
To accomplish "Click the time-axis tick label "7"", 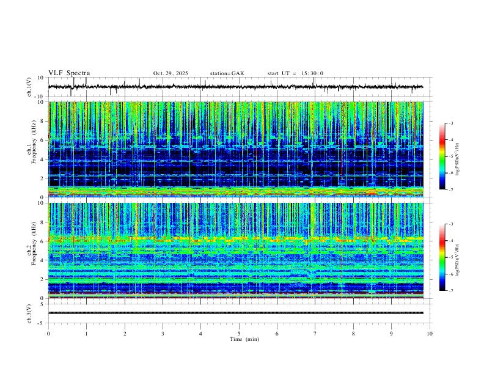I will coord(315,334).
